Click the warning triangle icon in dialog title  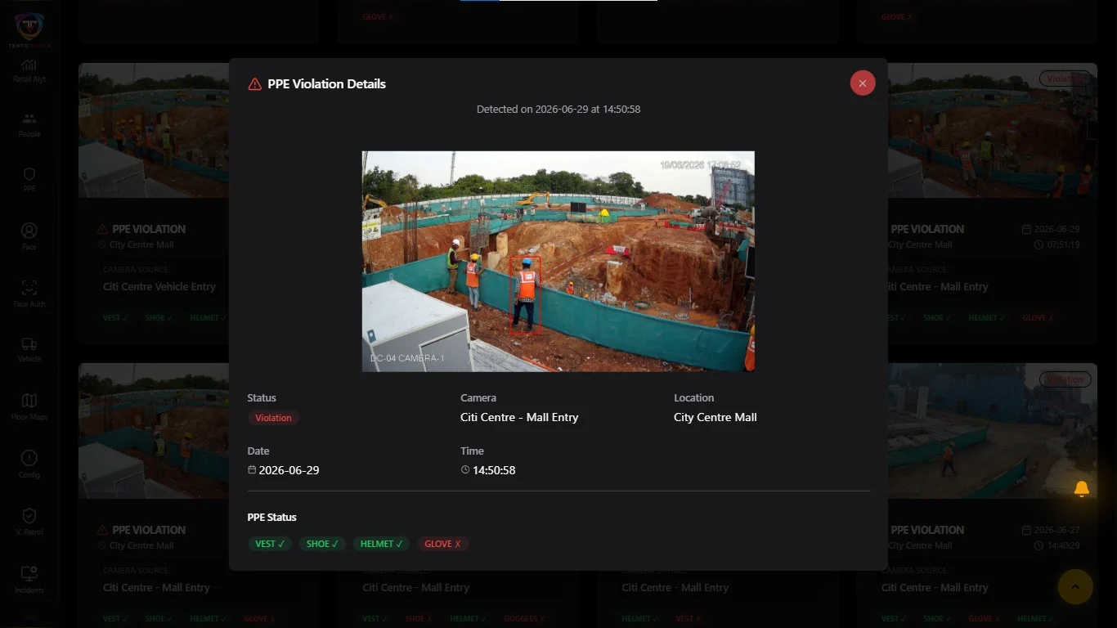point(254,84)
